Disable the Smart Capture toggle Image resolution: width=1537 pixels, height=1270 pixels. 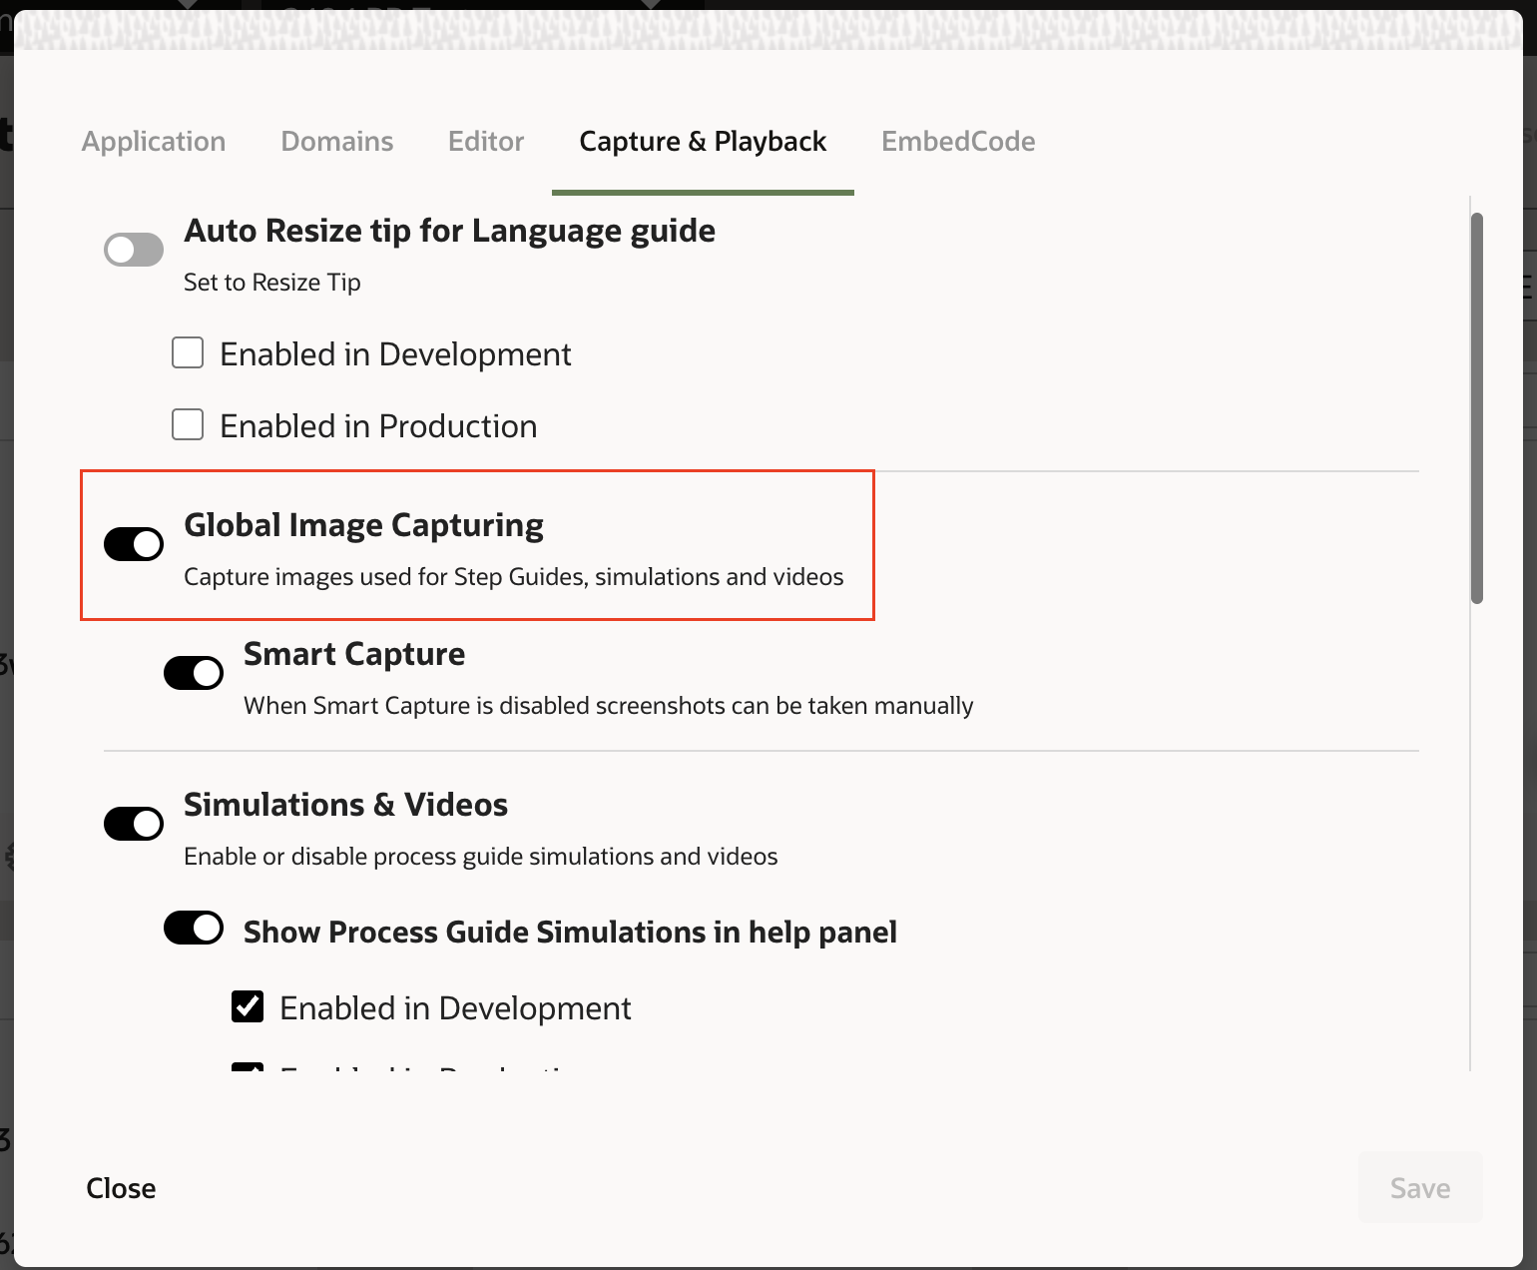point(194,673)
